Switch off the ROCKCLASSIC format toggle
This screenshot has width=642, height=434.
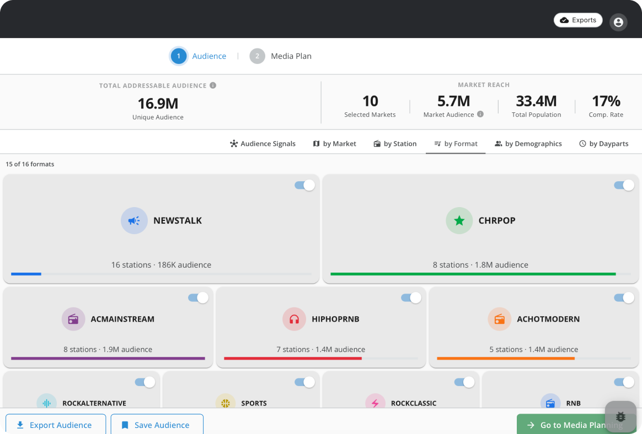[x=464, y=382]
